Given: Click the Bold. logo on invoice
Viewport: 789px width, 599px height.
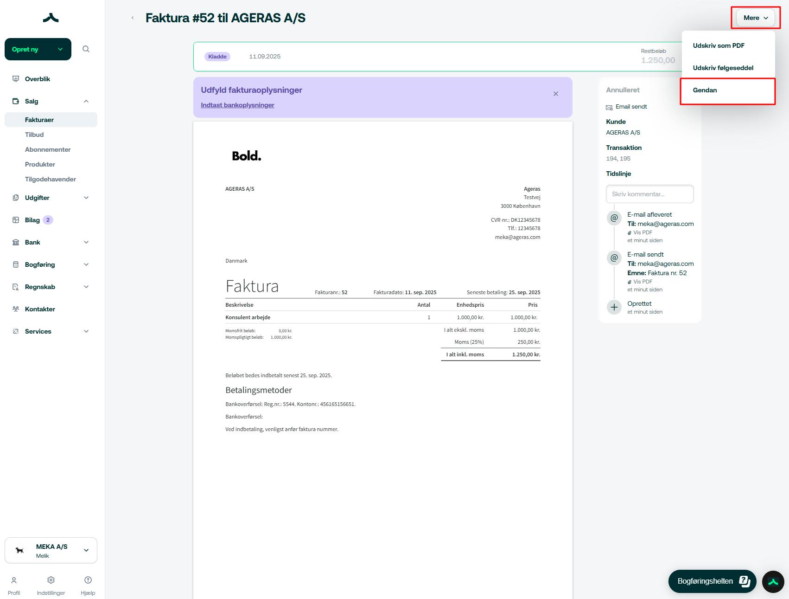Looking at the screenshot, I should (x=247, y=156).
